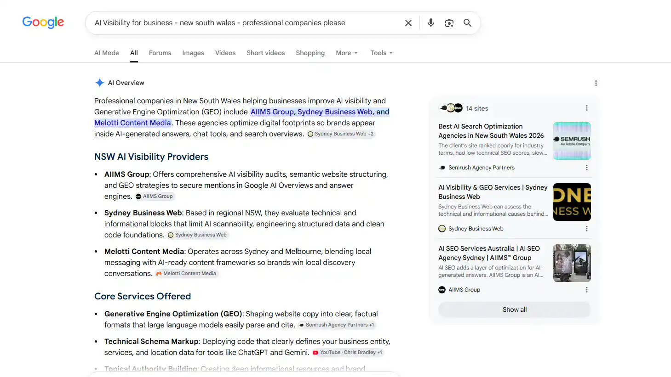671x377 pixels.
Task: Click the NSW AI Visibility Providers heading
Action: click(151, 157)
